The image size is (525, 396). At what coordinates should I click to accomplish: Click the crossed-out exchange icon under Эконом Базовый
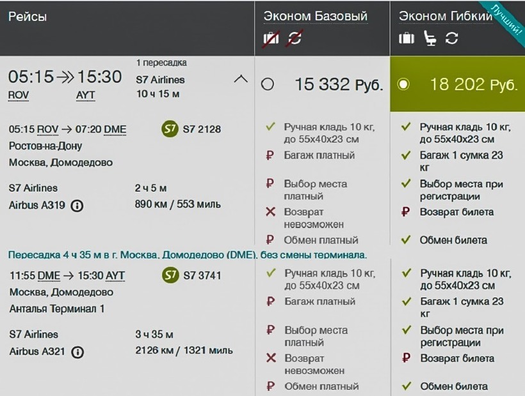[x=295, y=38]
